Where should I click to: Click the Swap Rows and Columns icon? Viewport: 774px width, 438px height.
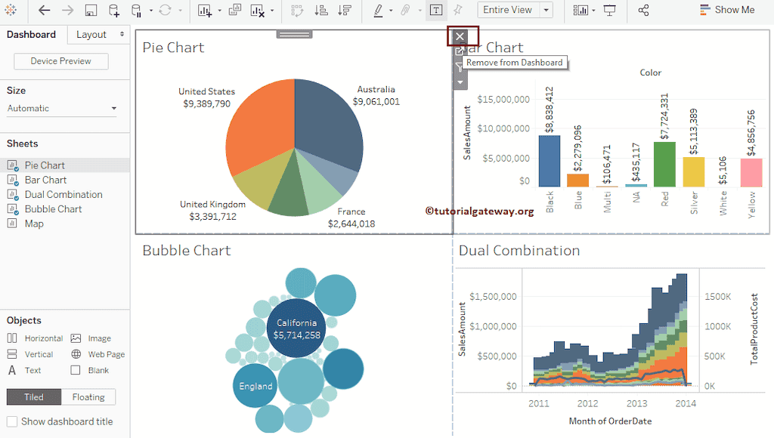[296, 10]
